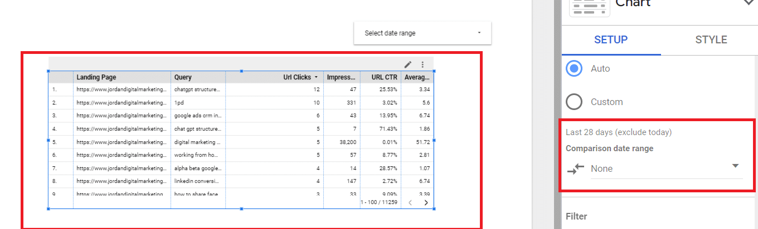Click the 'alpha beta google...' query cell

pyautogui.click(x=197, y=168)
